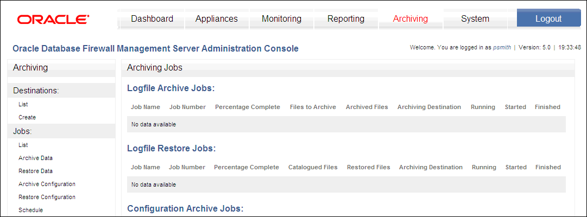Click Files to Archive column header

[x=313, y=107]
